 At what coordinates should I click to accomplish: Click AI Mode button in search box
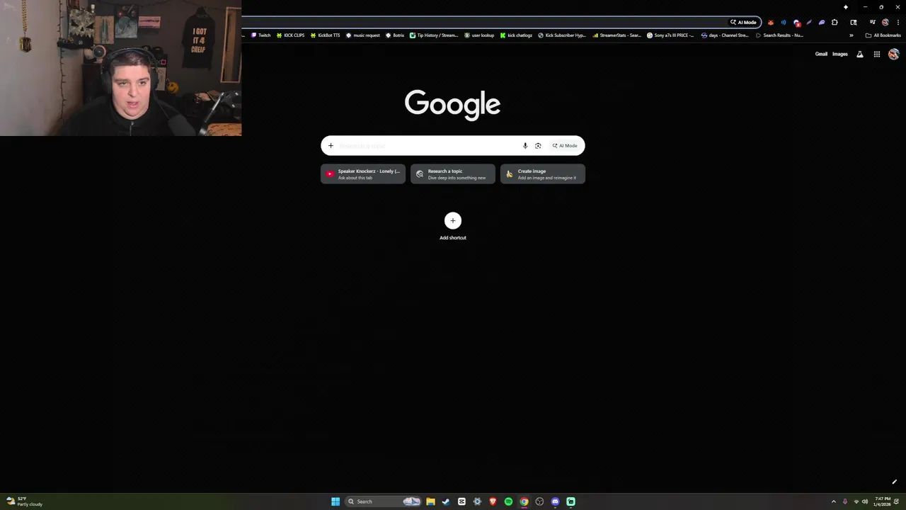coord(565,146)
